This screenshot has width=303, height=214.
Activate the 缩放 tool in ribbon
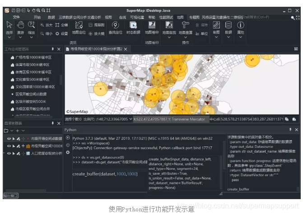tap(31, 25)
